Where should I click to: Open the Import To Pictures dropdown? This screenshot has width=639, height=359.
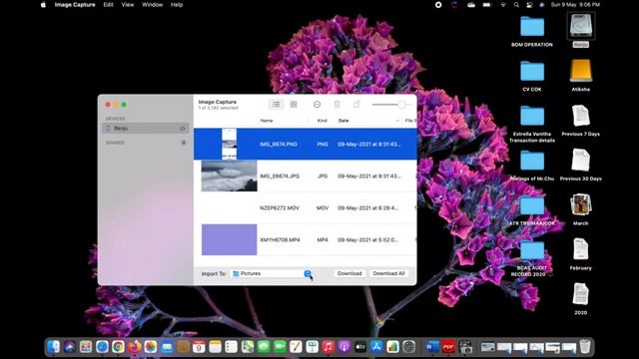pos(272,273)
